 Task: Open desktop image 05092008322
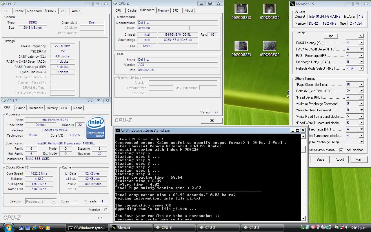(270, 49)
